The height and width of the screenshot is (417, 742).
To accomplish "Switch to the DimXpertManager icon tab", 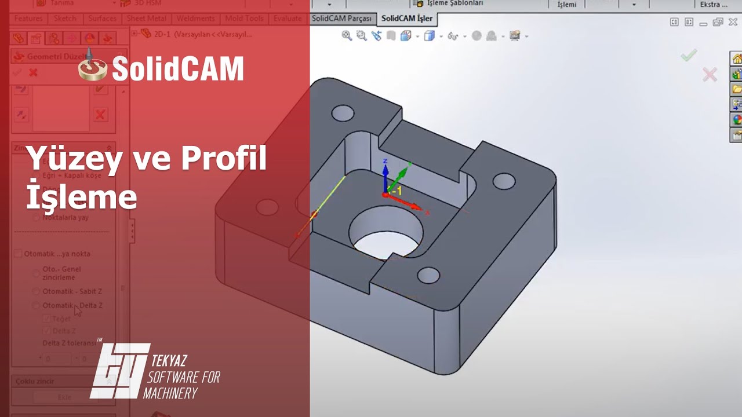I will 72,38.
